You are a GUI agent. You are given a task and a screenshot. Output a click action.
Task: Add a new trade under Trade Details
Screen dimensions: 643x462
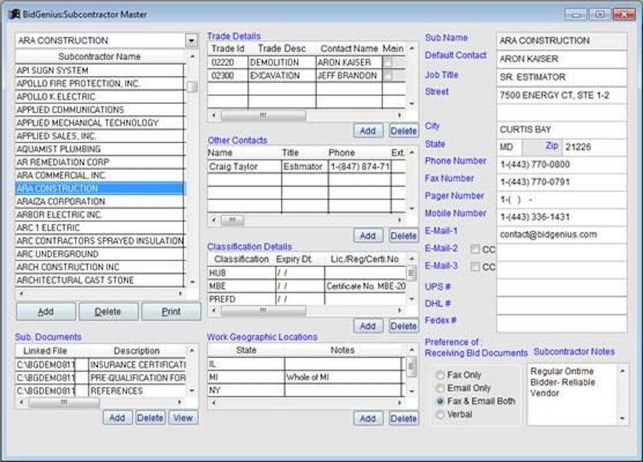(368, 131)
